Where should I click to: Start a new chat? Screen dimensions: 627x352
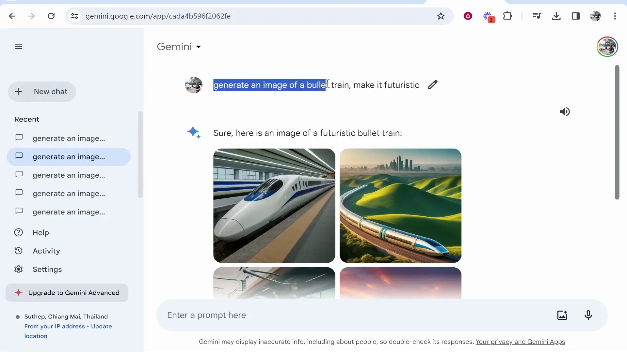42,92
